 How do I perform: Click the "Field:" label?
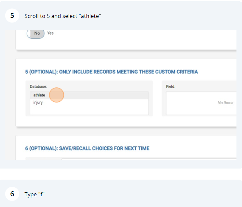coord(170,86)
